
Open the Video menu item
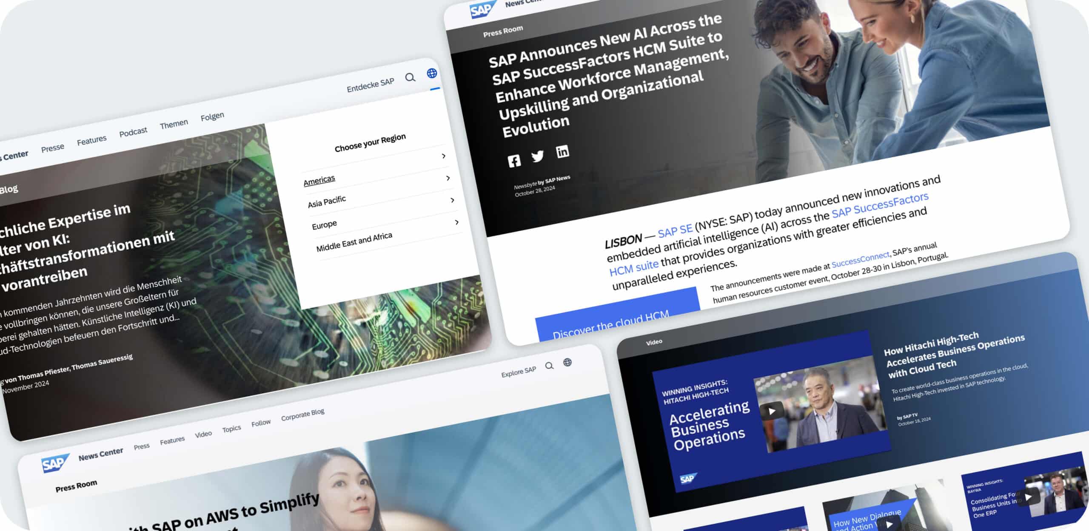pyautogui.click(x=203, y=434)
